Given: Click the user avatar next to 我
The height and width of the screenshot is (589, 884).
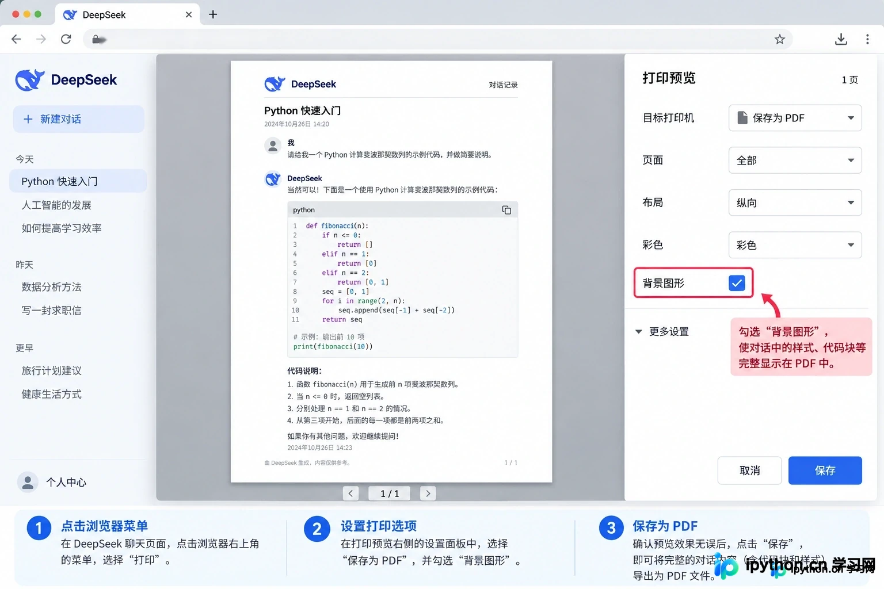Looking at the screenshot, I should 272,146.
